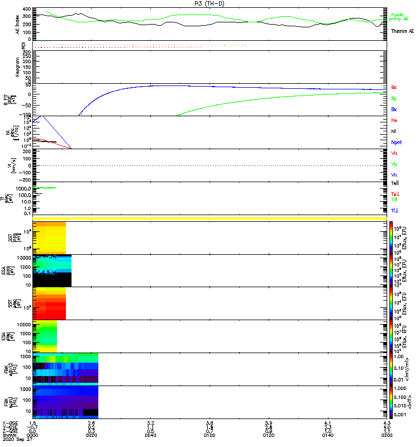Viewport: 419px width, 447px height.
Task: Click the "0140" time axis label
Action: (327, 435)
